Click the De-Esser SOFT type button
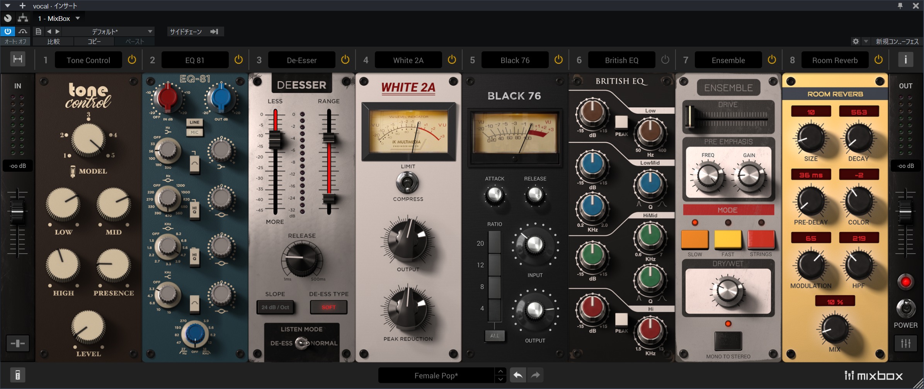 [328, 307]
